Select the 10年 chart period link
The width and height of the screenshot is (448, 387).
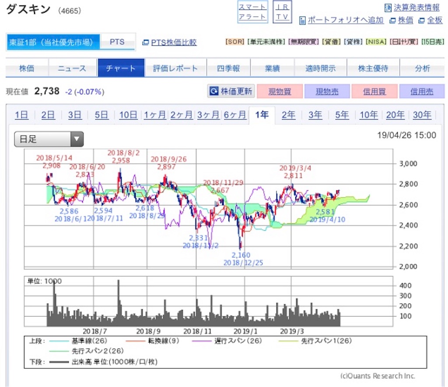coord(368,115)
